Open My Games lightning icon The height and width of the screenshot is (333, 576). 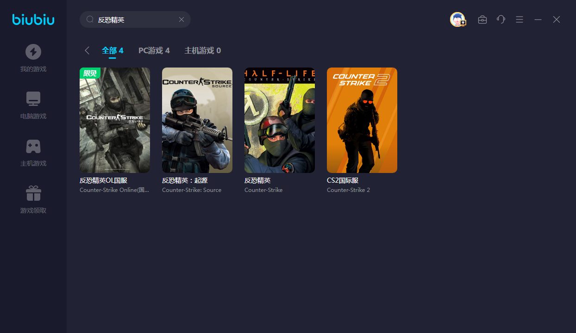pyautogui.click(x=33, y=52)
